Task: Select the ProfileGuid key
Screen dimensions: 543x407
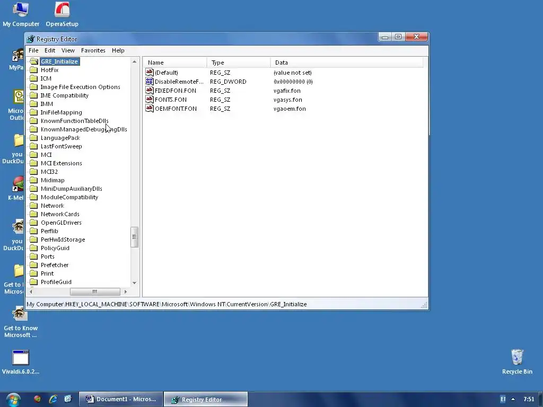Action: tap(56, 282)
